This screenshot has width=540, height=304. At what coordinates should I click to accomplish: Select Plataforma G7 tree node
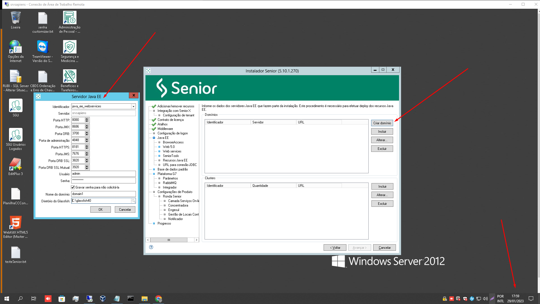click(167, 174)
